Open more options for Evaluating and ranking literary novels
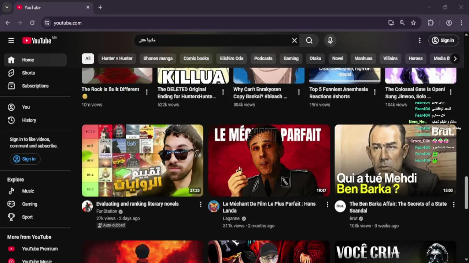The height and width of the screenshot is (263, 469). (x=200, y=205)
